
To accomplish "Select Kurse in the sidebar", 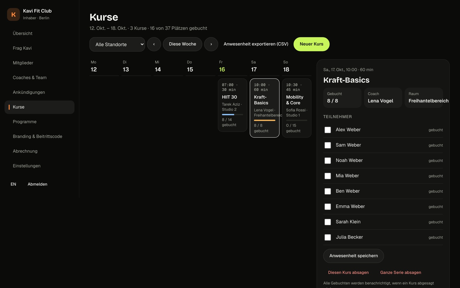I will [39, 107].
